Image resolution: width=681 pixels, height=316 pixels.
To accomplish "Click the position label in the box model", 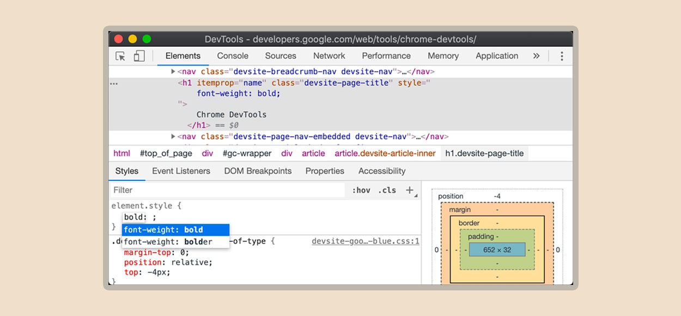I will [451, 196].
